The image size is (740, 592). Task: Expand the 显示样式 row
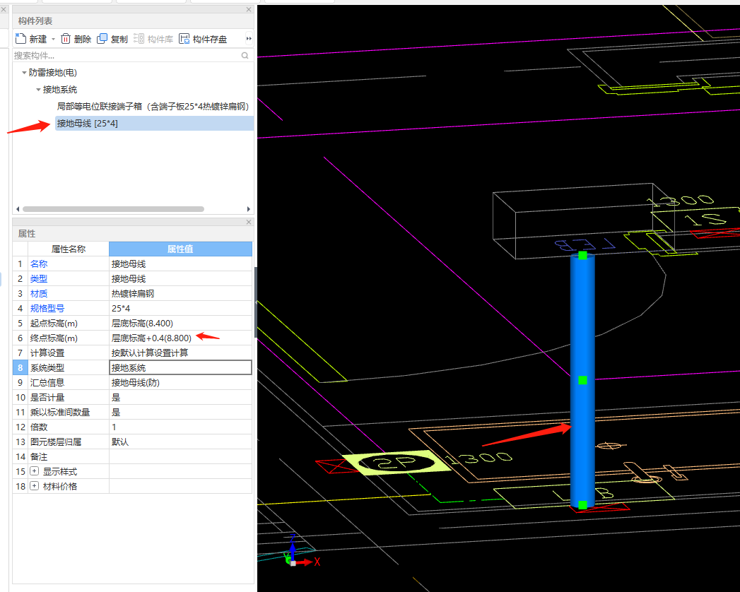[35, 471]
